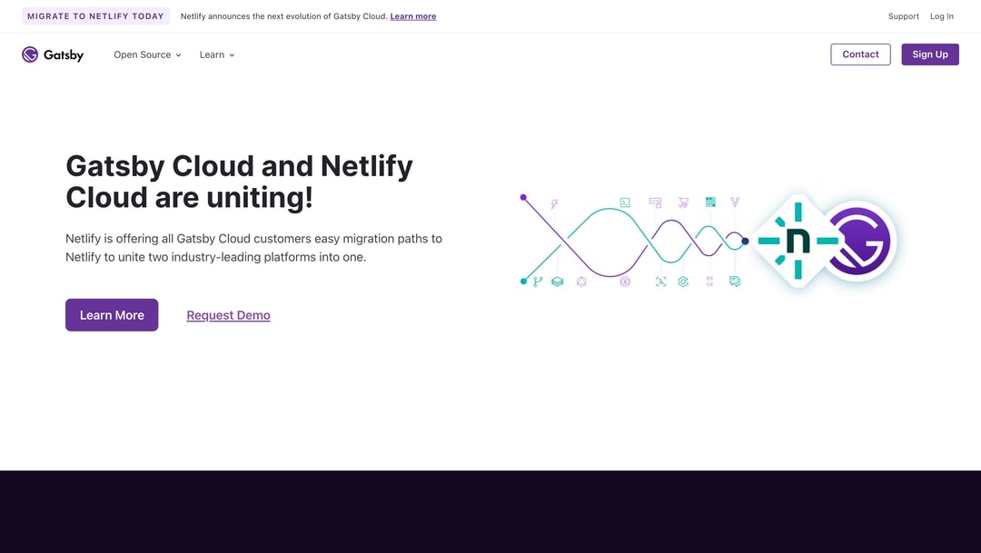The width and height of the screenshot is (981, 553).
Task: Click the chevron next to Open Source
Action: (x=178, y=55)
